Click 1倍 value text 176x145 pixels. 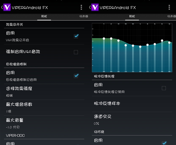(9, 112)
